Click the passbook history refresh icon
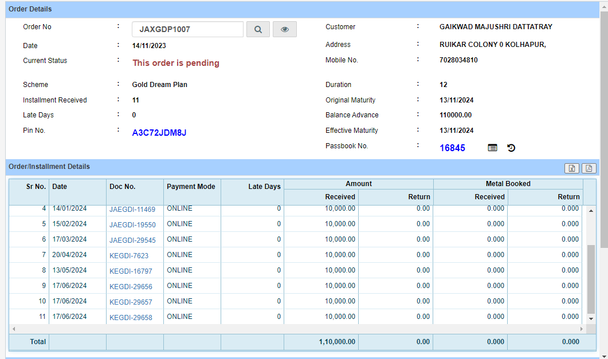608x359 pixels. (511, 148)
